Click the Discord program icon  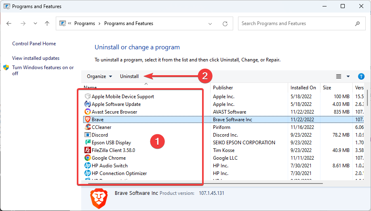[x=88, y=135]
